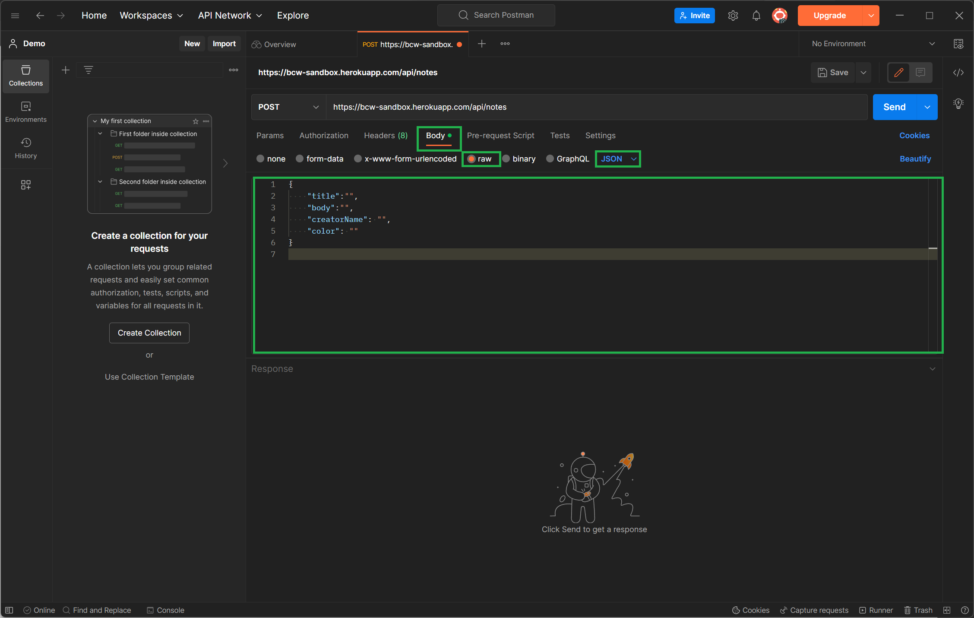Click the Search Postman field

(496, 16)
